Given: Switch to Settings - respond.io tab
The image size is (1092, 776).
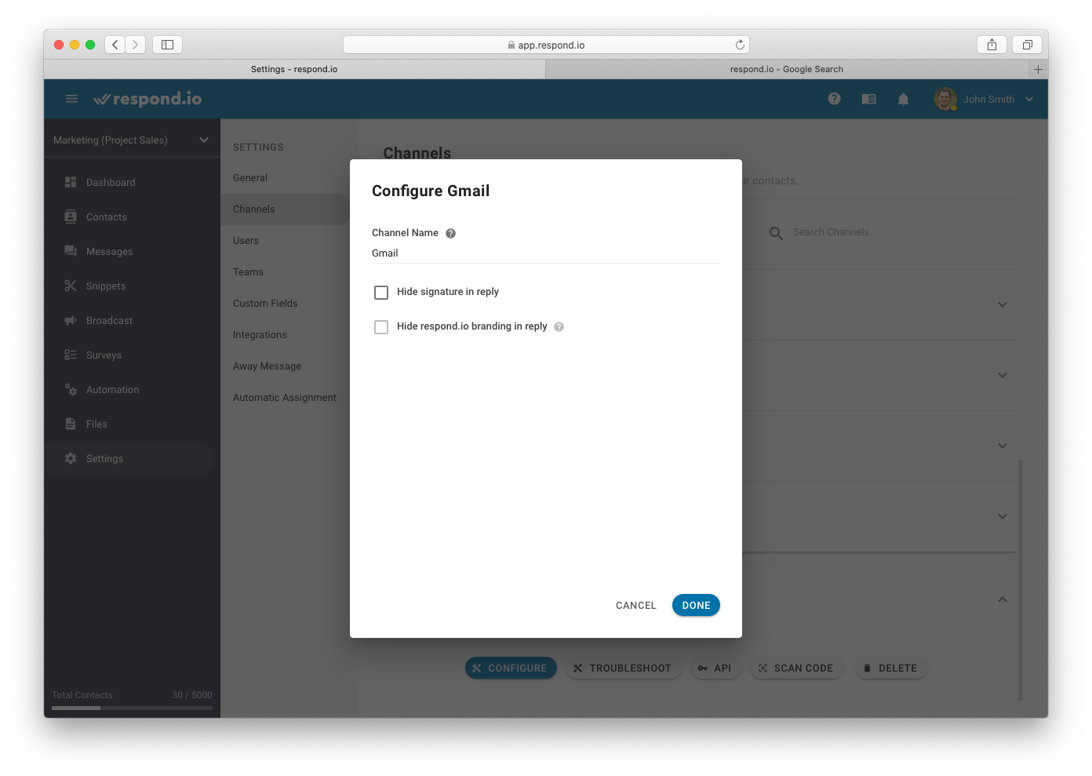Looking at the screenshot, I should tap(294, 69).
